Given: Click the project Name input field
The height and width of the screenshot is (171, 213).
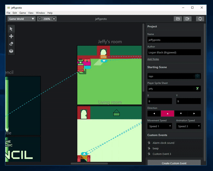Looking at the screenshot, I should click(174, 40).
